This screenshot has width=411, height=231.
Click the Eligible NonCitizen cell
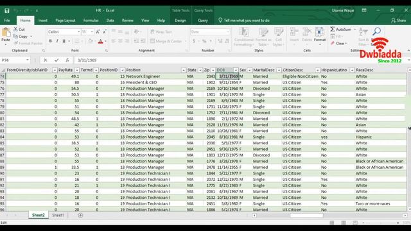point(301,76)
